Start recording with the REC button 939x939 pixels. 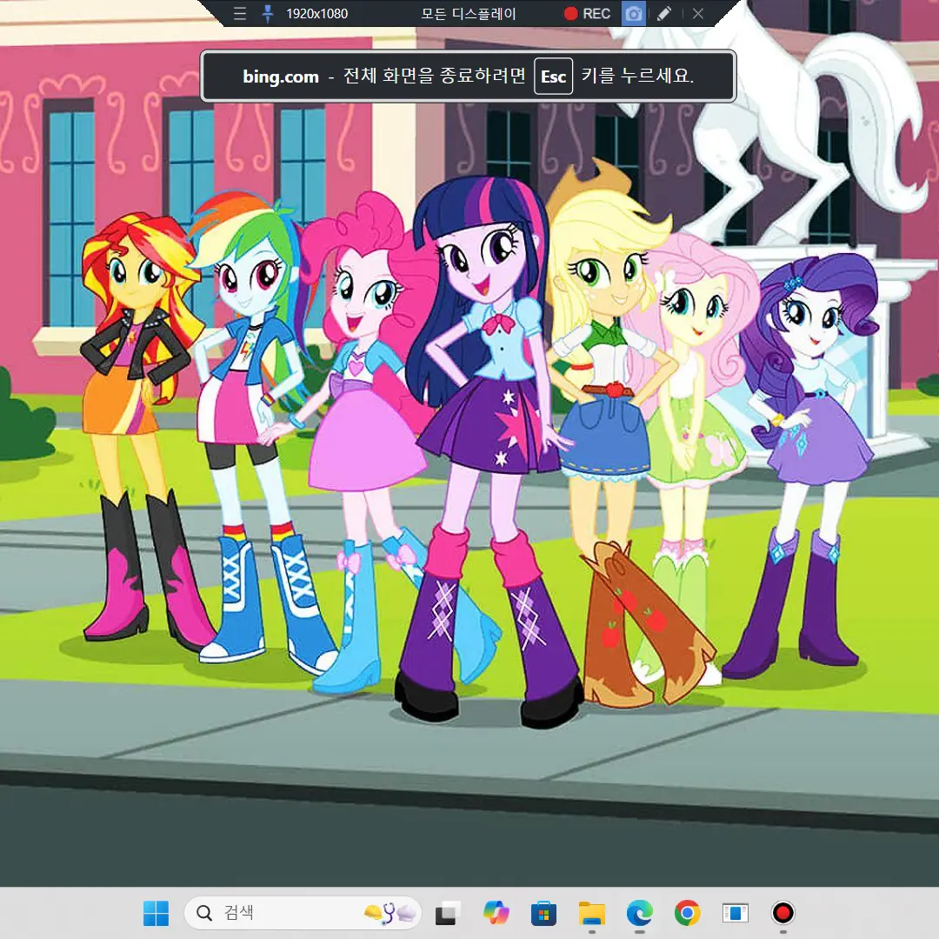coord(587,14)
